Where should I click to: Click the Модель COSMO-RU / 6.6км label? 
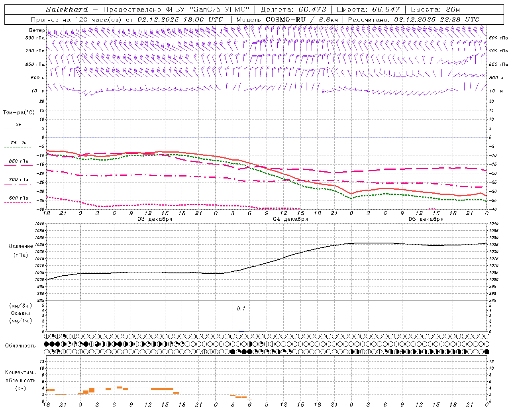coord(287,20)
